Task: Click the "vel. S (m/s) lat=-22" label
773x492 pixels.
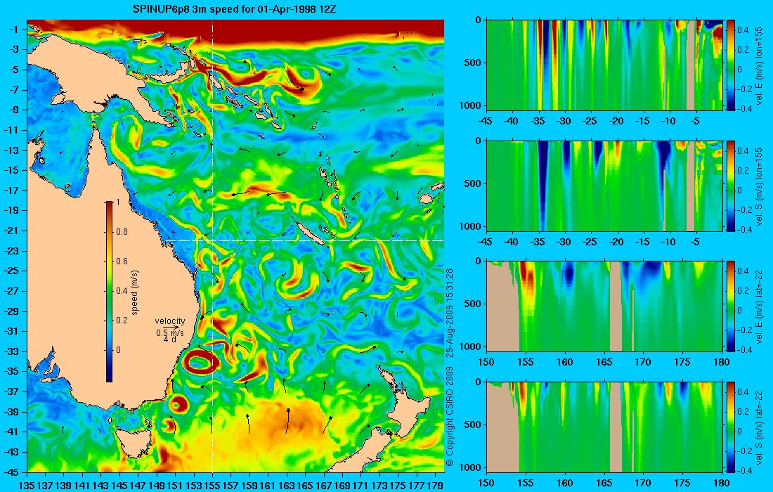Action: point(759,427)
